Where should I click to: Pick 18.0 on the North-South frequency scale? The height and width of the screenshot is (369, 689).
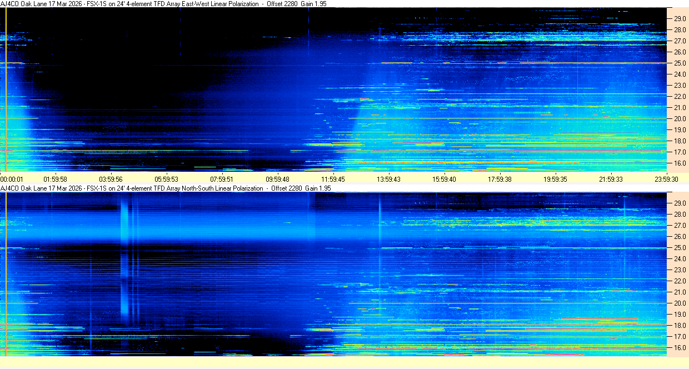680,326
